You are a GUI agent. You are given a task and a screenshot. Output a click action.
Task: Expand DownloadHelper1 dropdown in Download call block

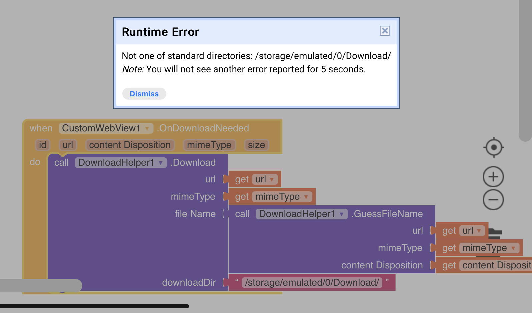[x=160, y=163]
